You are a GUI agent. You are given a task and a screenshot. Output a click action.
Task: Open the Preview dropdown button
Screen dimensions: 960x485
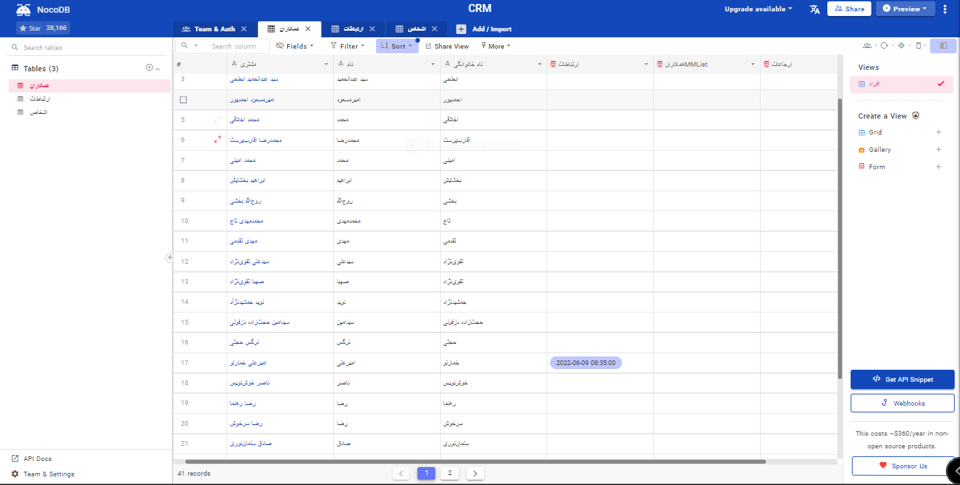905,9
